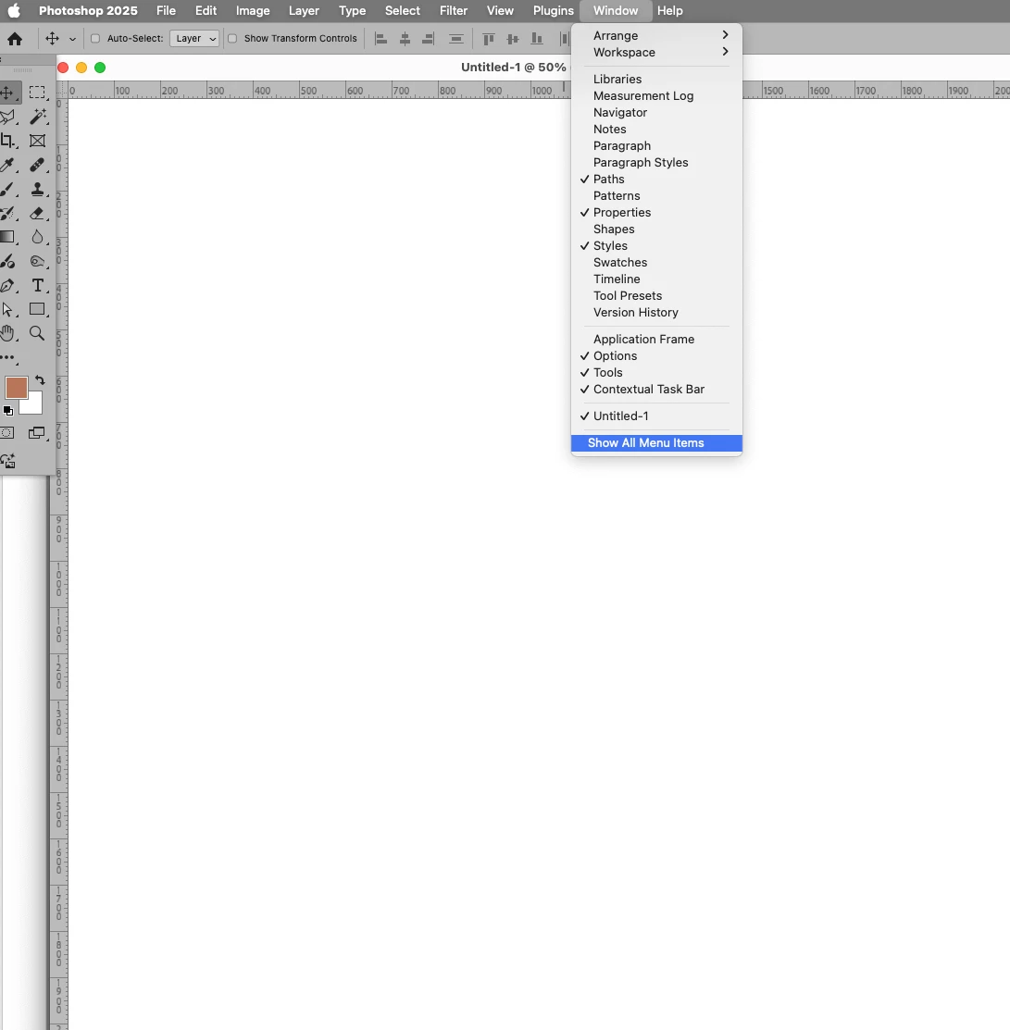Select the Blur droplet tool
The image size is (1010, 1030).
tap(37, 237)
